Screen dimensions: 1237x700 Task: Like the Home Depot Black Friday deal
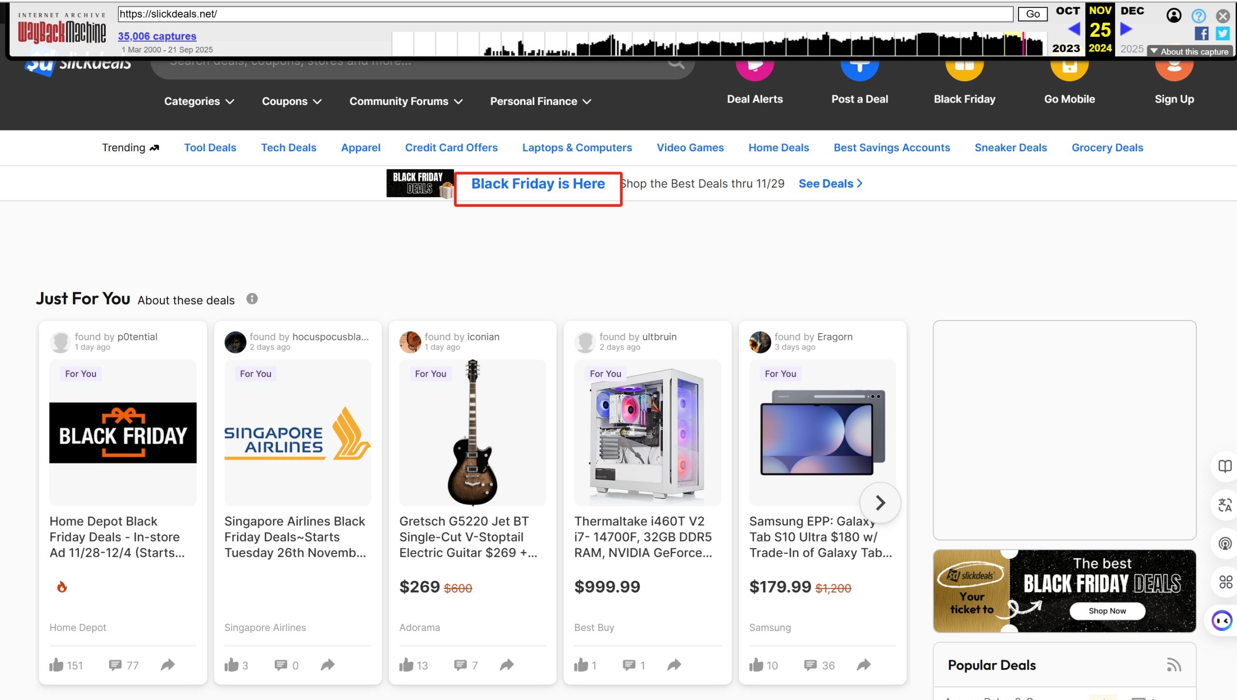coord(57,665)
